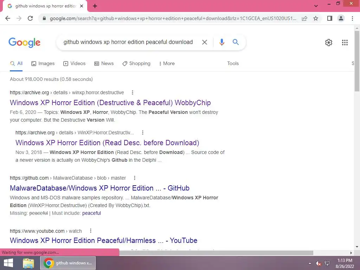Click About 918,000 results text
The height and width of the screenshot is (270, 360).
point(51,79)
